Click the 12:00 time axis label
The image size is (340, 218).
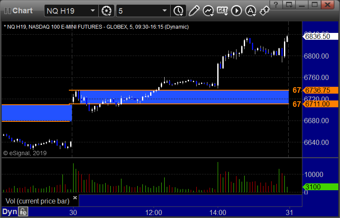tap(154, 212)
